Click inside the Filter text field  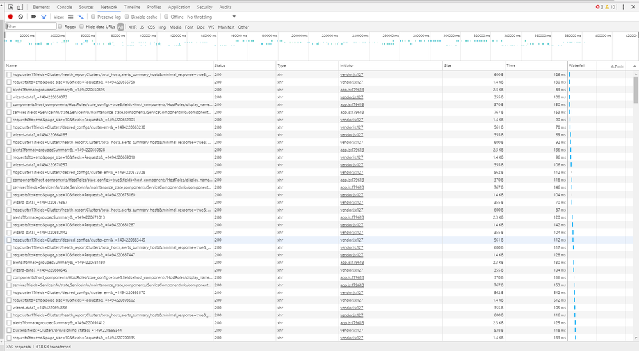(29, 27)
